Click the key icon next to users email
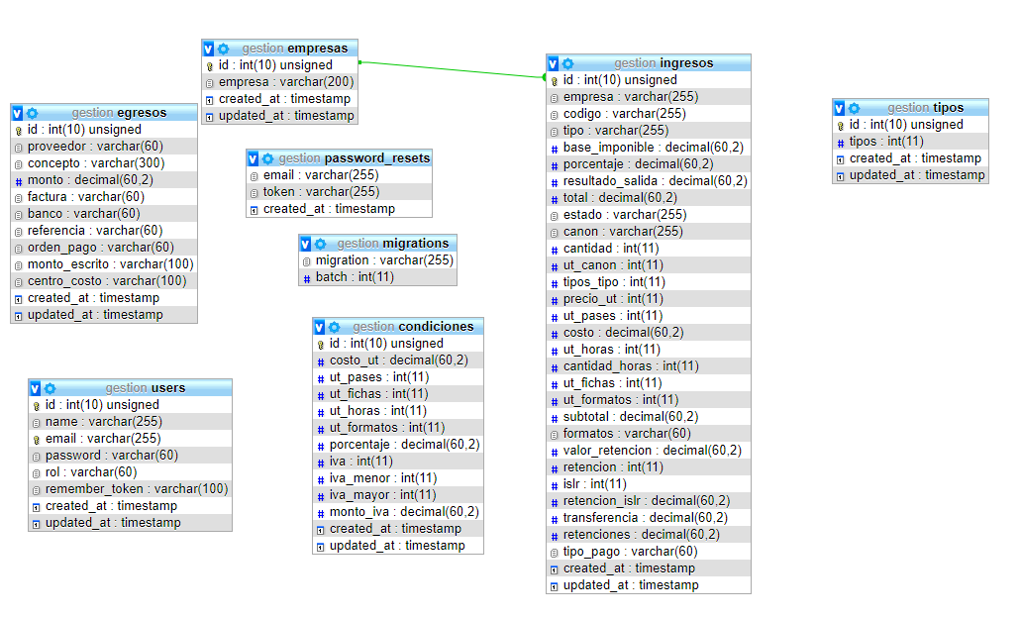This screenshot has height=619, width=1020. [x=37, y=440]
